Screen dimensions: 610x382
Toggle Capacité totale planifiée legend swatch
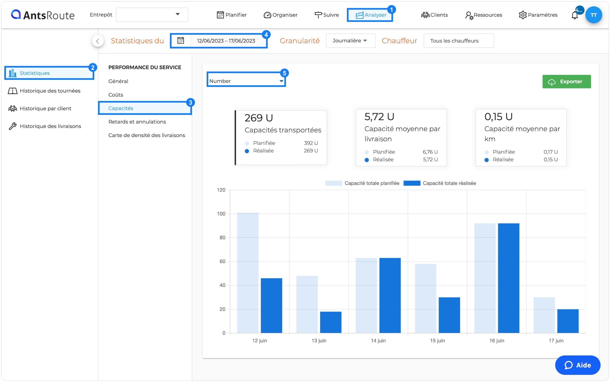(333, 183)
